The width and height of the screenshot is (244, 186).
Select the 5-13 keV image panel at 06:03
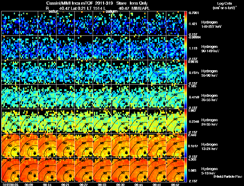(10, 170)
